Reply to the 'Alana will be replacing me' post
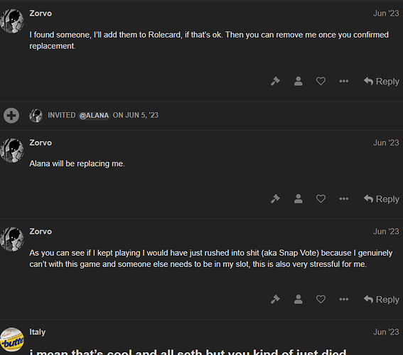403x355 pixels. tap(382, 199)
